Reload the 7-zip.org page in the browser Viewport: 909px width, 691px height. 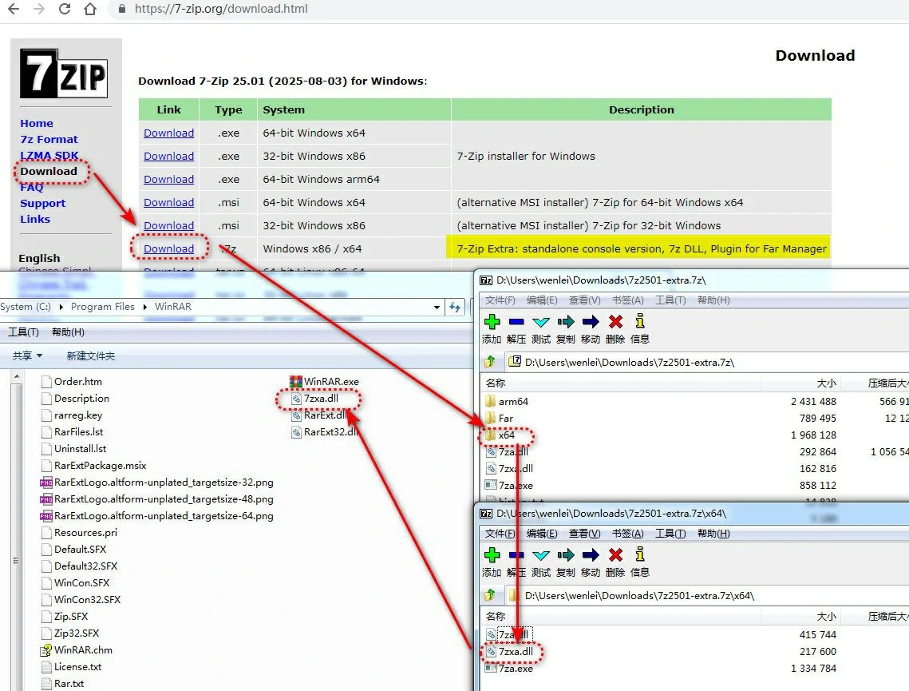pos(65,10)
